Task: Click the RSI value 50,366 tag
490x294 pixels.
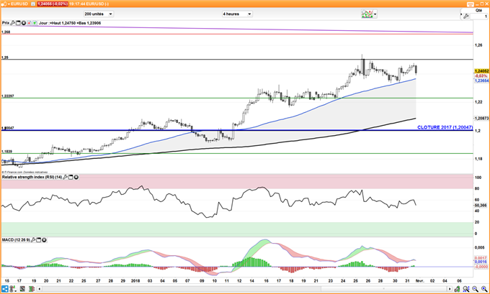Action: coord(481,206)
